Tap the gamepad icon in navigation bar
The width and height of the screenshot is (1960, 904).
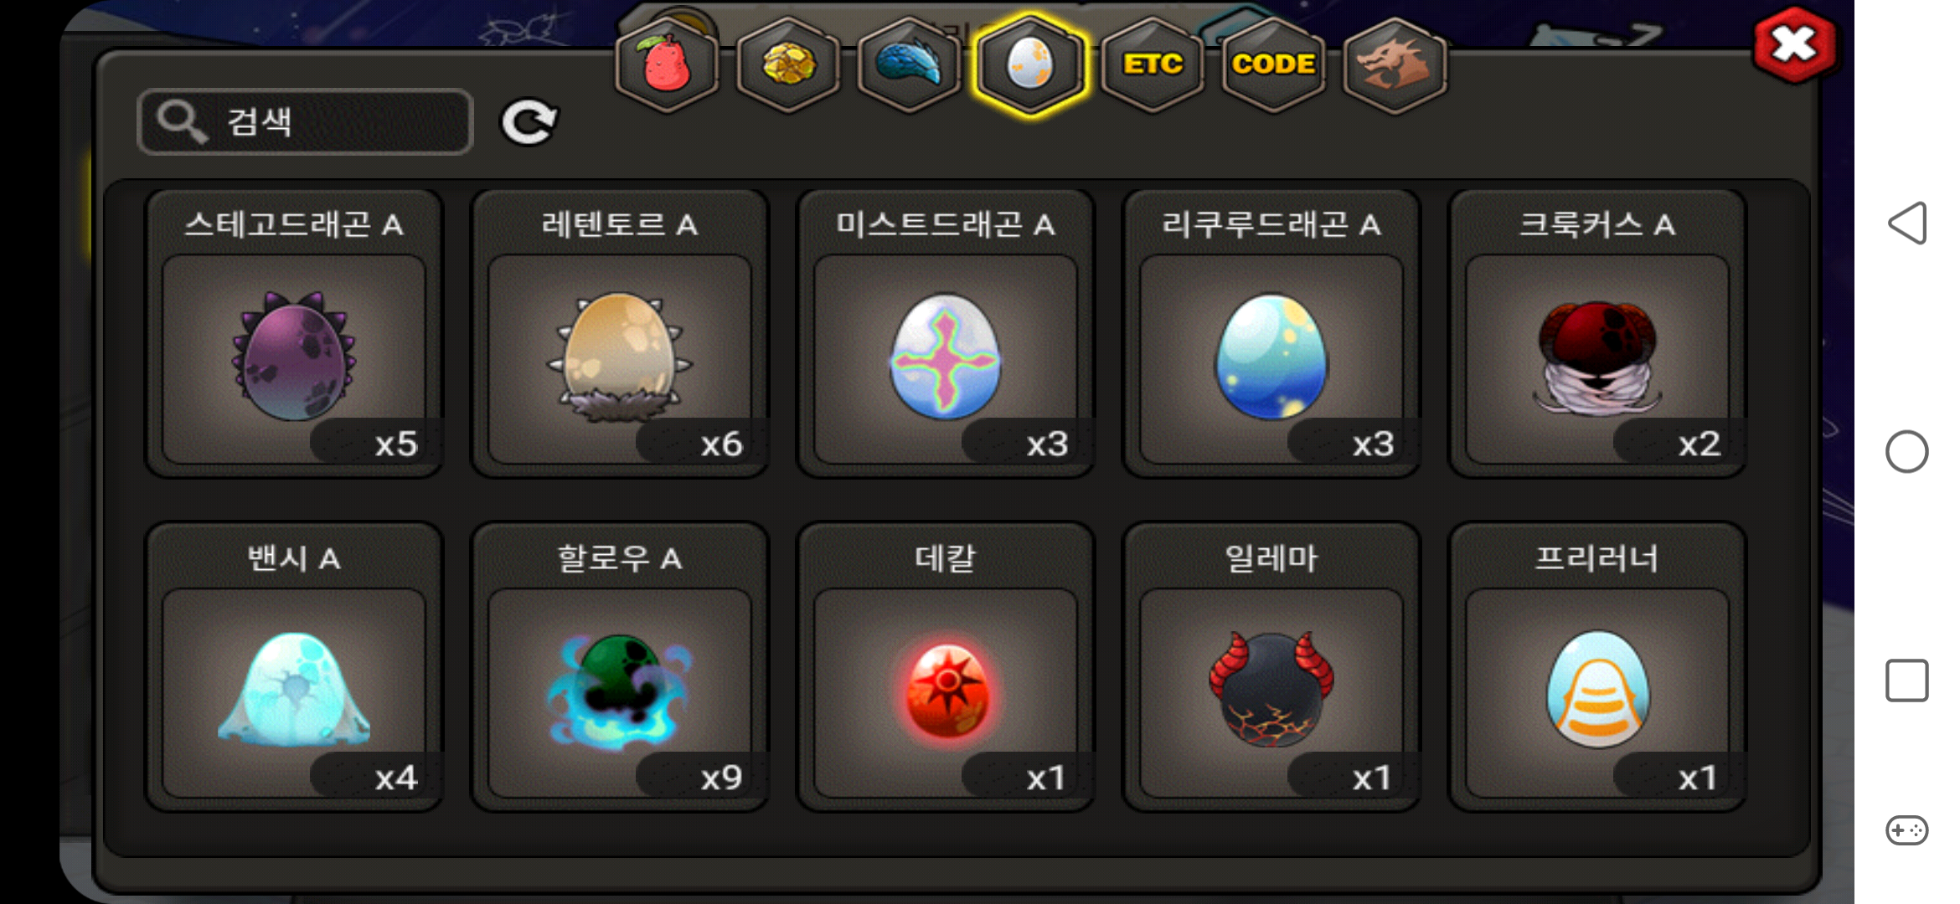(1907, 830)
